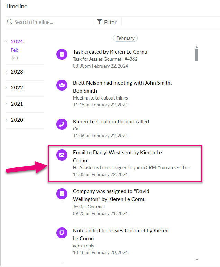
Task: Click the timeline scrollbar thumb
Action: (x=196, y=55)
